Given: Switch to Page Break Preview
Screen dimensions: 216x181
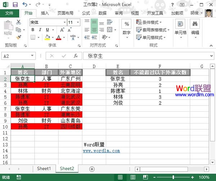Looking at the screenshot, I should tap(145, 177).
